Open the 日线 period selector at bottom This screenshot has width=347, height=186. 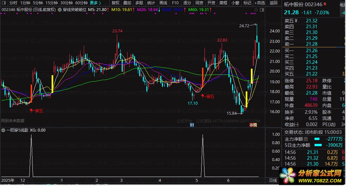[x=273, y=180]
